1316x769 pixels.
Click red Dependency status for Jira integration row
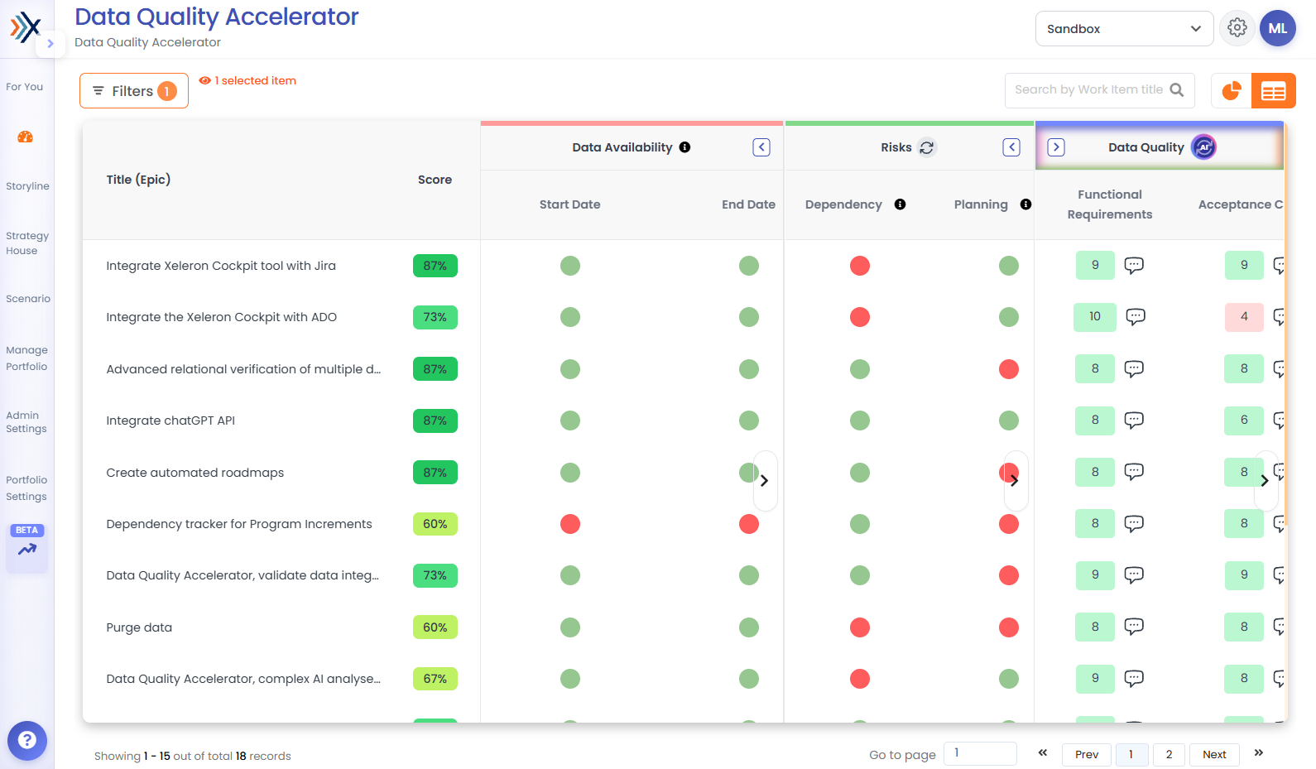tap(860, 266)
